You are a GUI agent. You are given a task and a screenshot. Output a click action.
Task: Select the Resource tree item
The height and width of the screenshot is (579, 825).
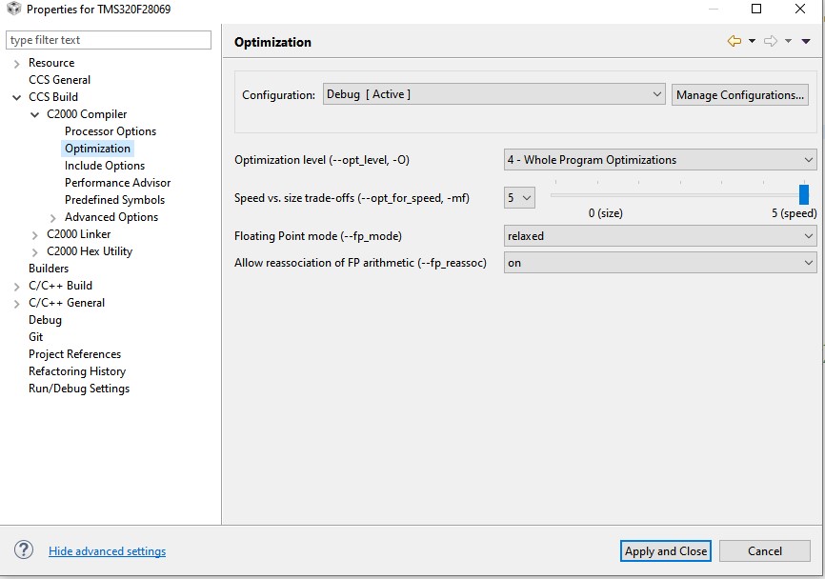(51, 63)
